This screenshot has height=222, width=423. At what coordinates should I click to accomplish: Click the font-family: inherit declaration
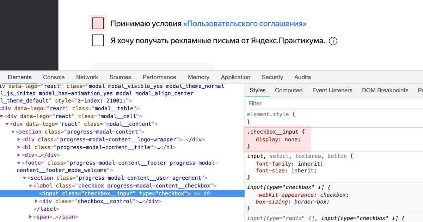pos(289,164)
